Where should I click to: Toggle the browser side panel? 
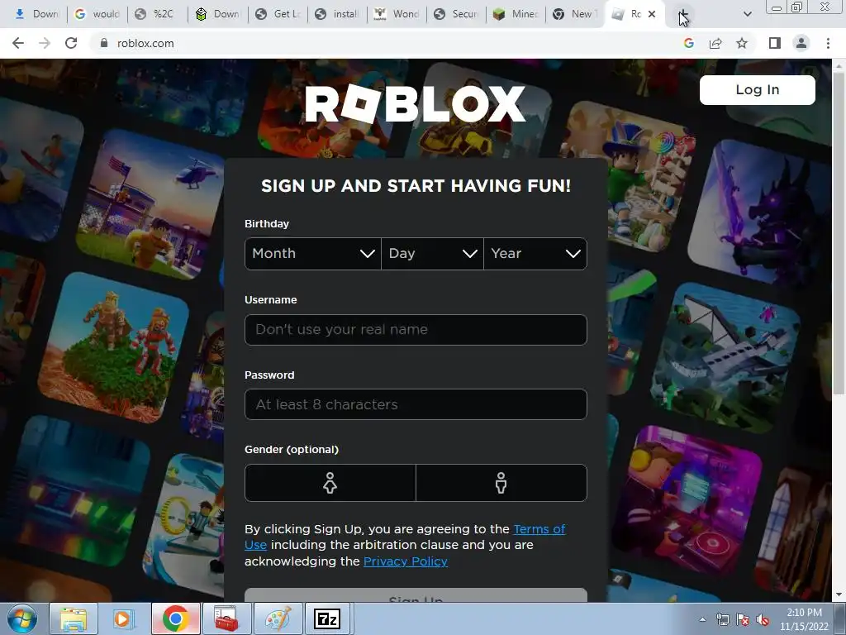point(775,43)
